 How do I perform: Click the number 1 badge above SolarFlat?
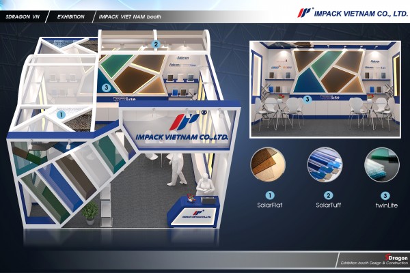point(270,195)
